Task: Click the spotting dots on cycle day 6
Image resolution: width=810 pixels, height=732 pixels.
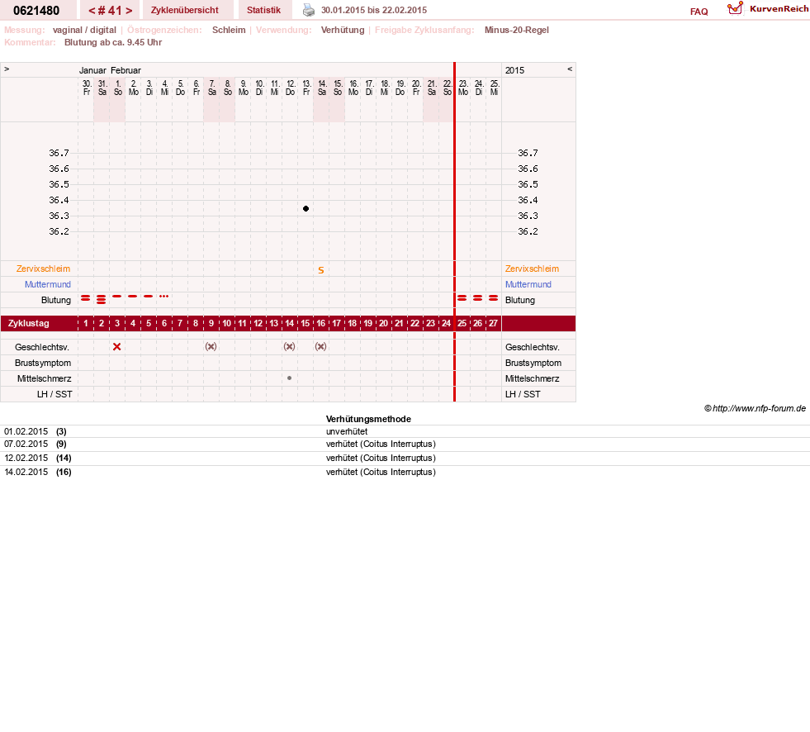Action: click(164, 297)
